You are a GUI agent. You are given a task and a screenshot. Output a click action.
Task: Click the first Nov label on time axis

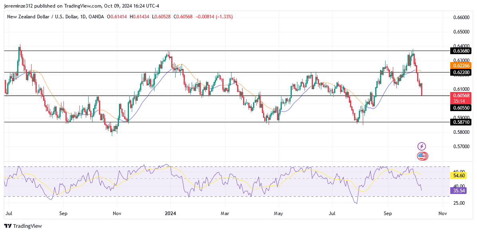117,213
